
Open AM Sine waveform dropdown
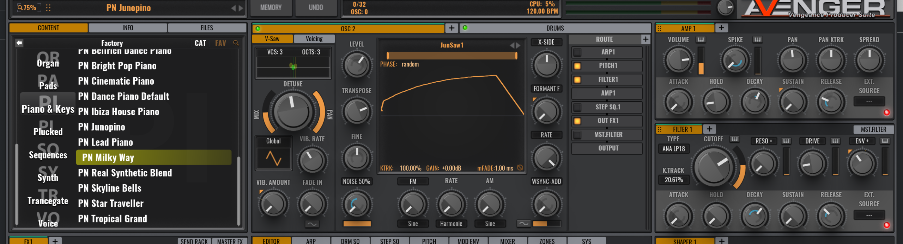pos(490,224)
